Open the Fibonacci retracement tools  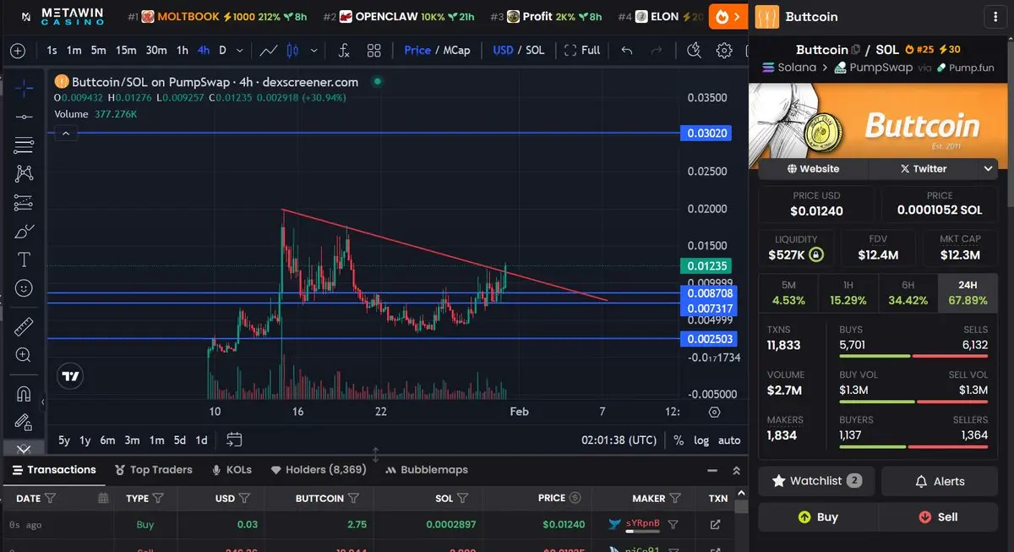tap(24, 145)
